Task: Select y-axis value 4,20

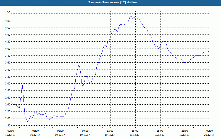Action: 8,42
